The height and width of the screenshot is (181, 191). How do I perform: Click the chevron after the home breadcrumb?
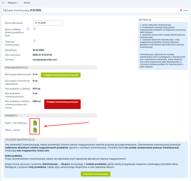(6, 2)
